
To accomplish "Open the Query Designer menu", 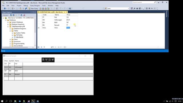I will [35, 5].
